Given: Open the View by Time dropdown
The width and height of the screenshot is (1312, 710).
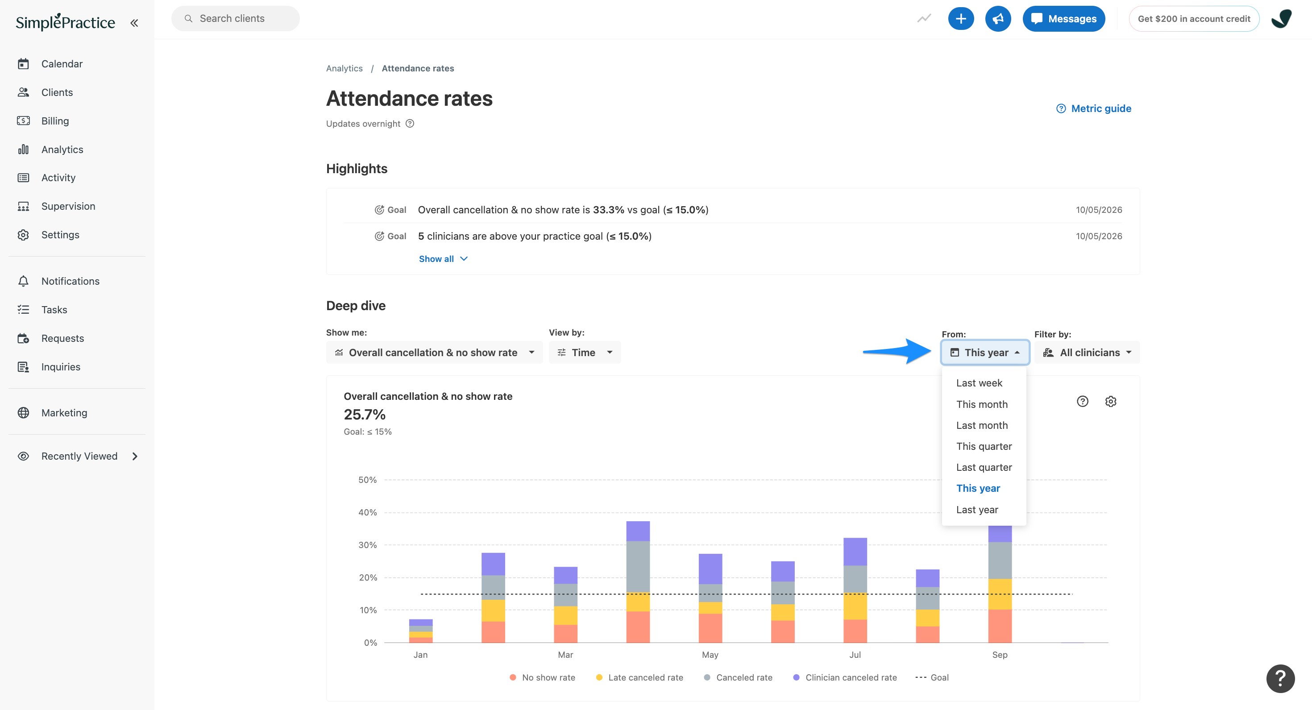Looking at the screenshot, I should [585, 353].
